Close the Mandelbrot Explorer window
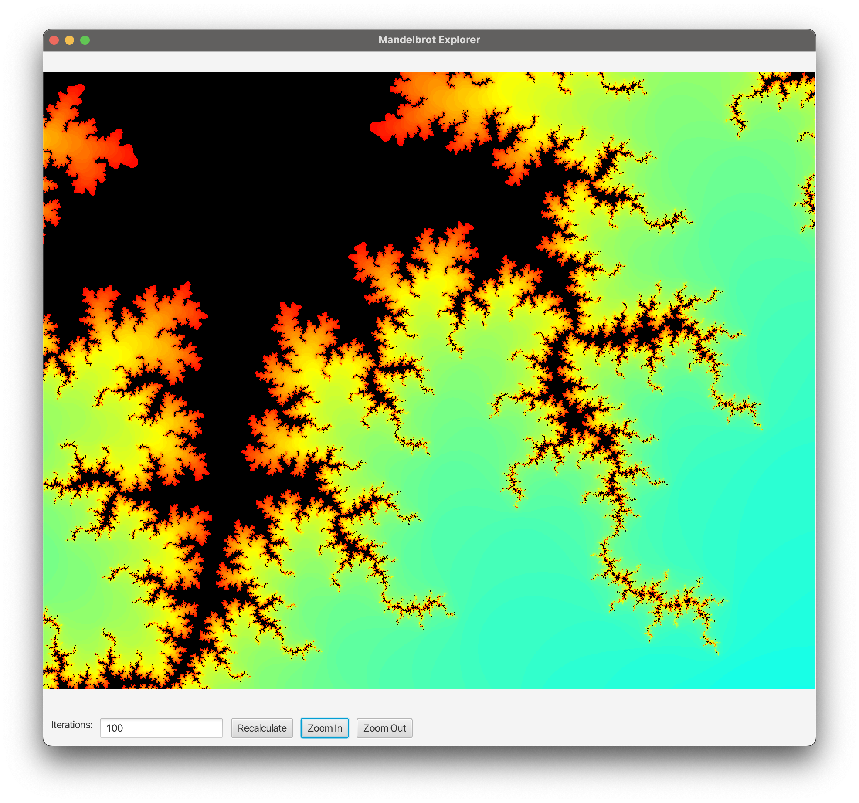This screenshot has height=803, width=859. pos(54,40)
